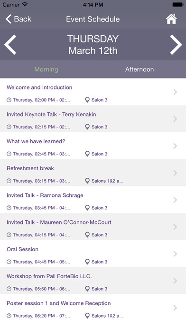Screen dimensions: 186x331
Task: Open Invited Talk - Maureen O'Connor-McCourt session
Action: [x=93, y=227]
